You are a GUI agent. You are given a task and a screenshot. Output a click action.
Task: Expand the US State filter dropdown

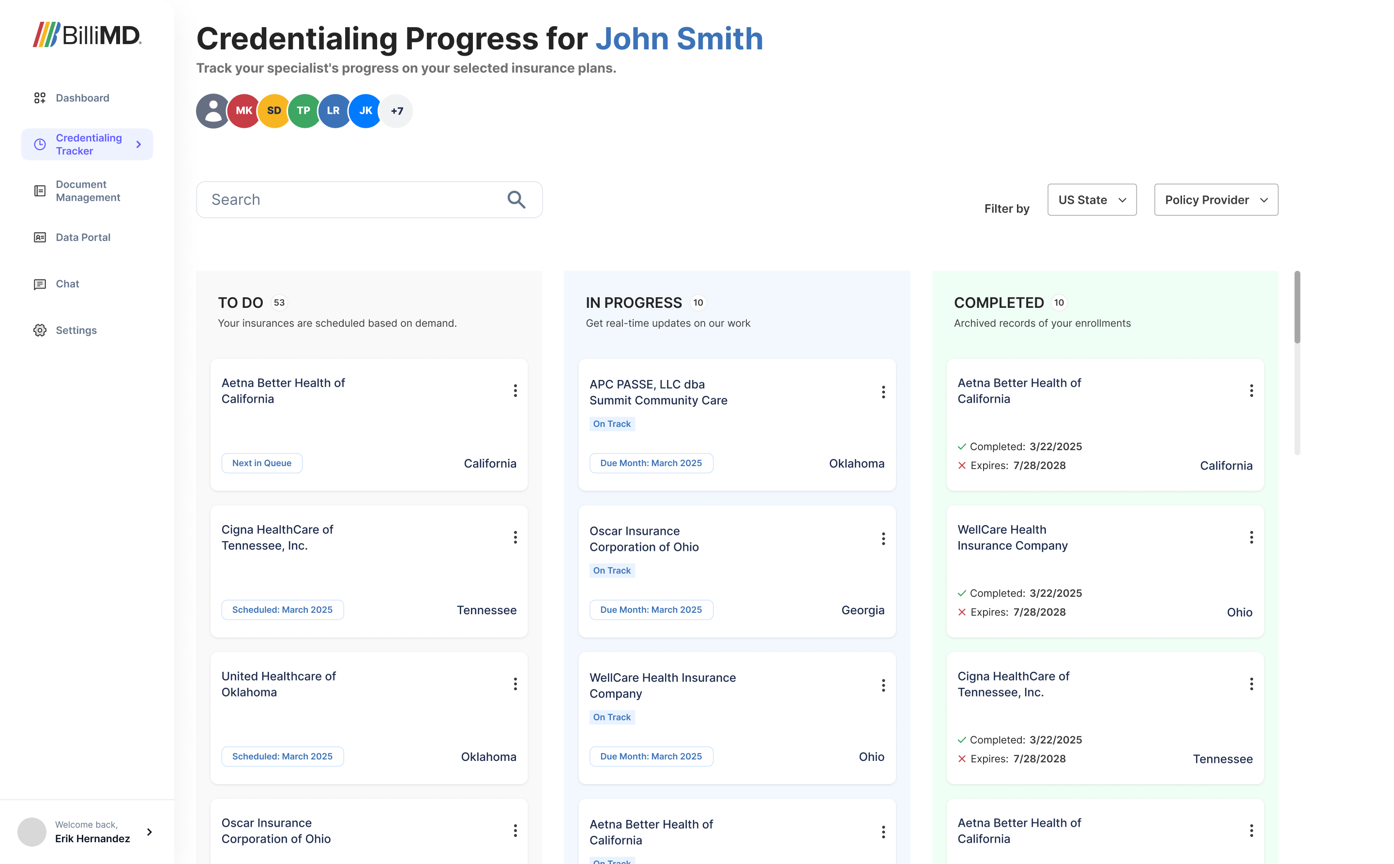click(x=1091, y=200)
